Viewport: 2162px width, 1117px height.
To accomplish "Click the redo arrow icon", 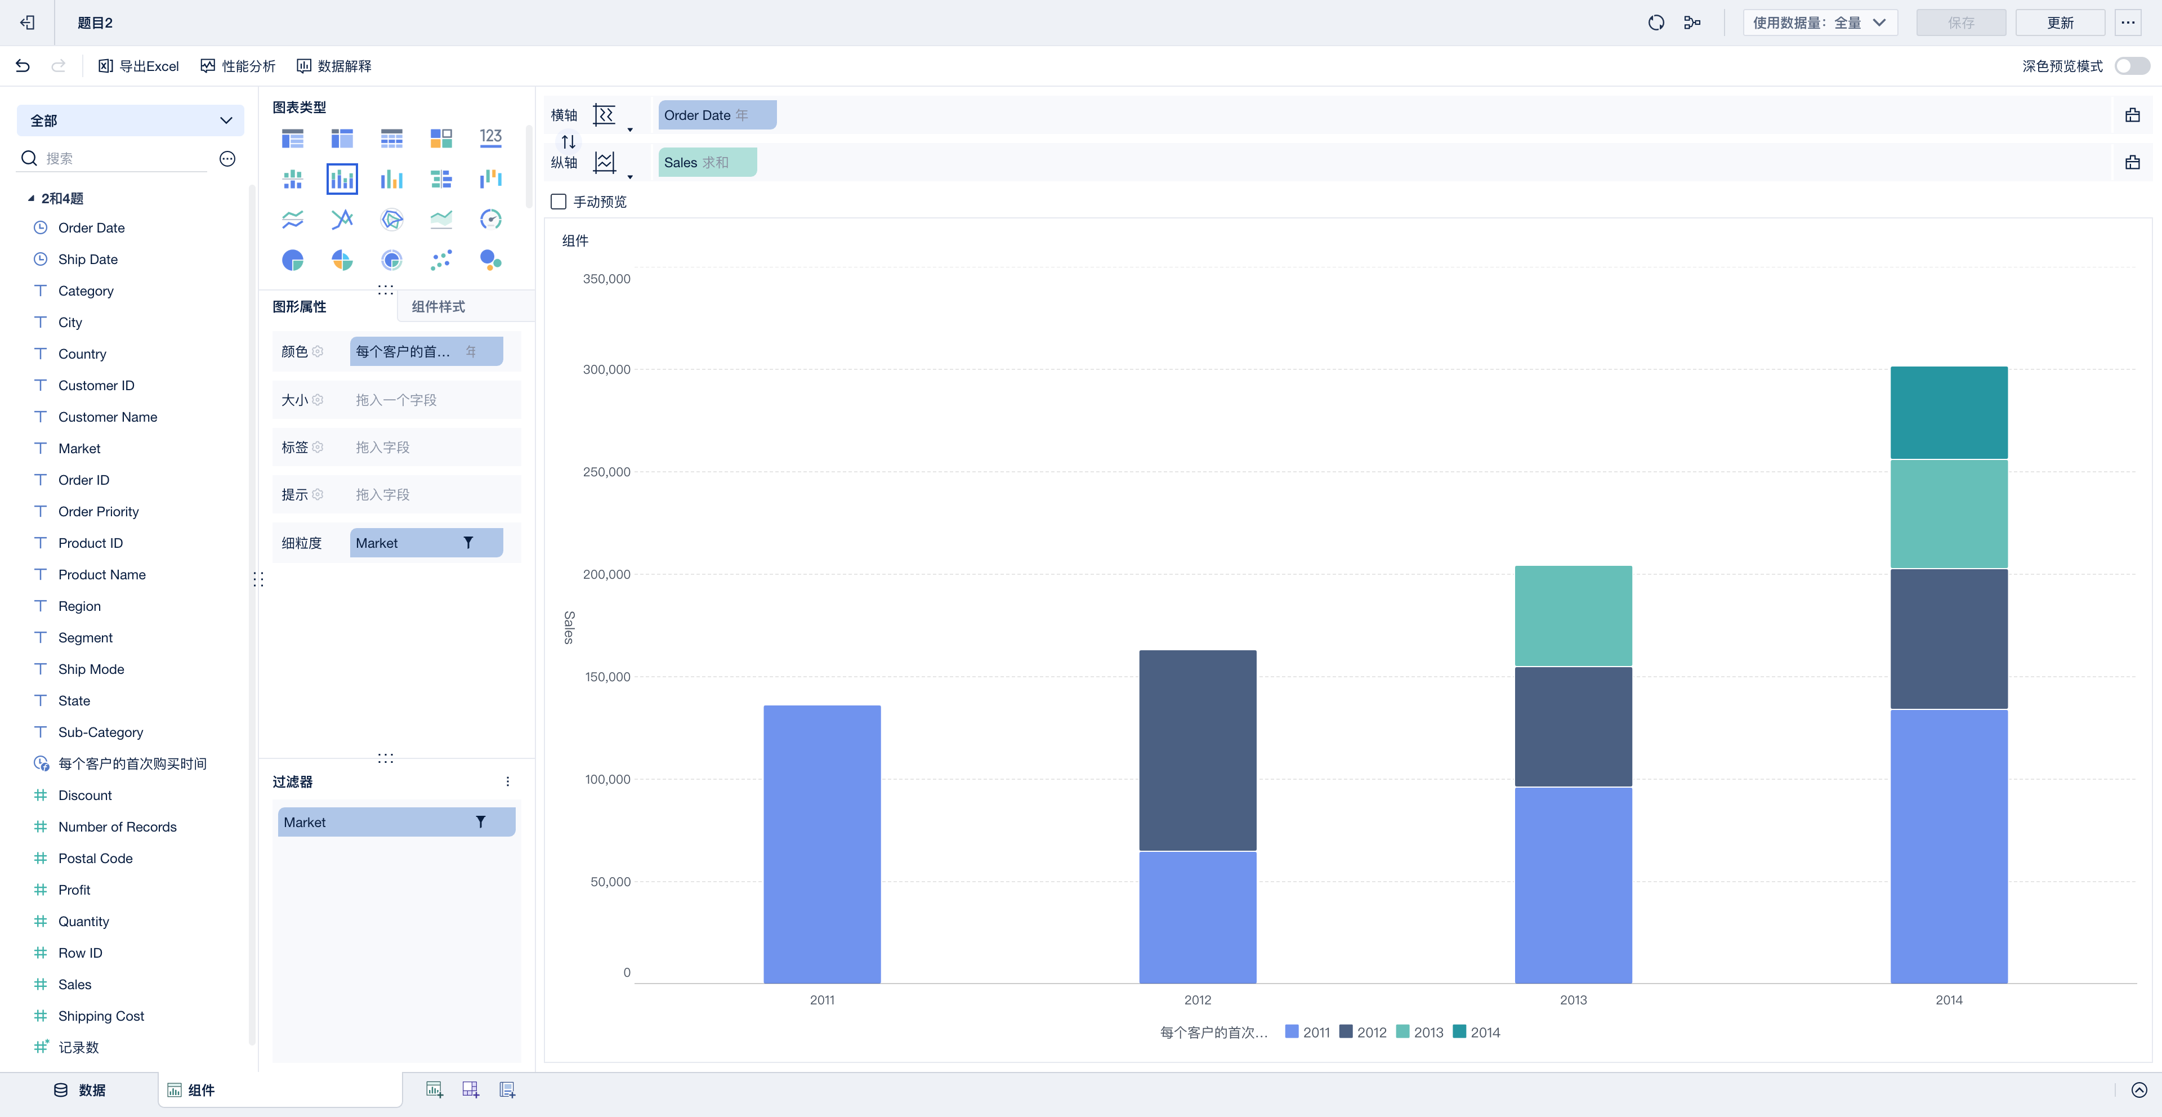I will pos(58,65).
